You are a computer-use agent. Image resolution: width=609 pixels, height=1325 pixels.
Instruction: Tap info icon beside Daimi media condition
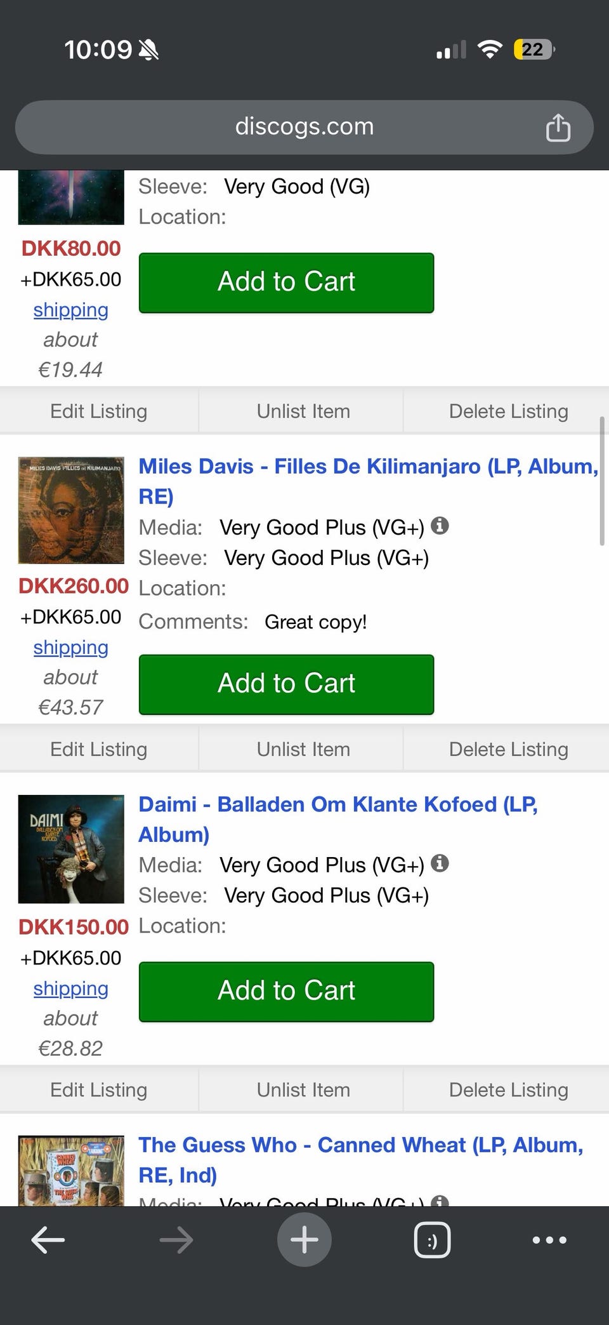[440, 863]
